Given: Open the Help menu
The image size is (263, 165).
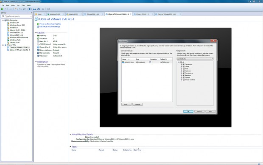Looking at the screenshot, I should click(29, 6).
